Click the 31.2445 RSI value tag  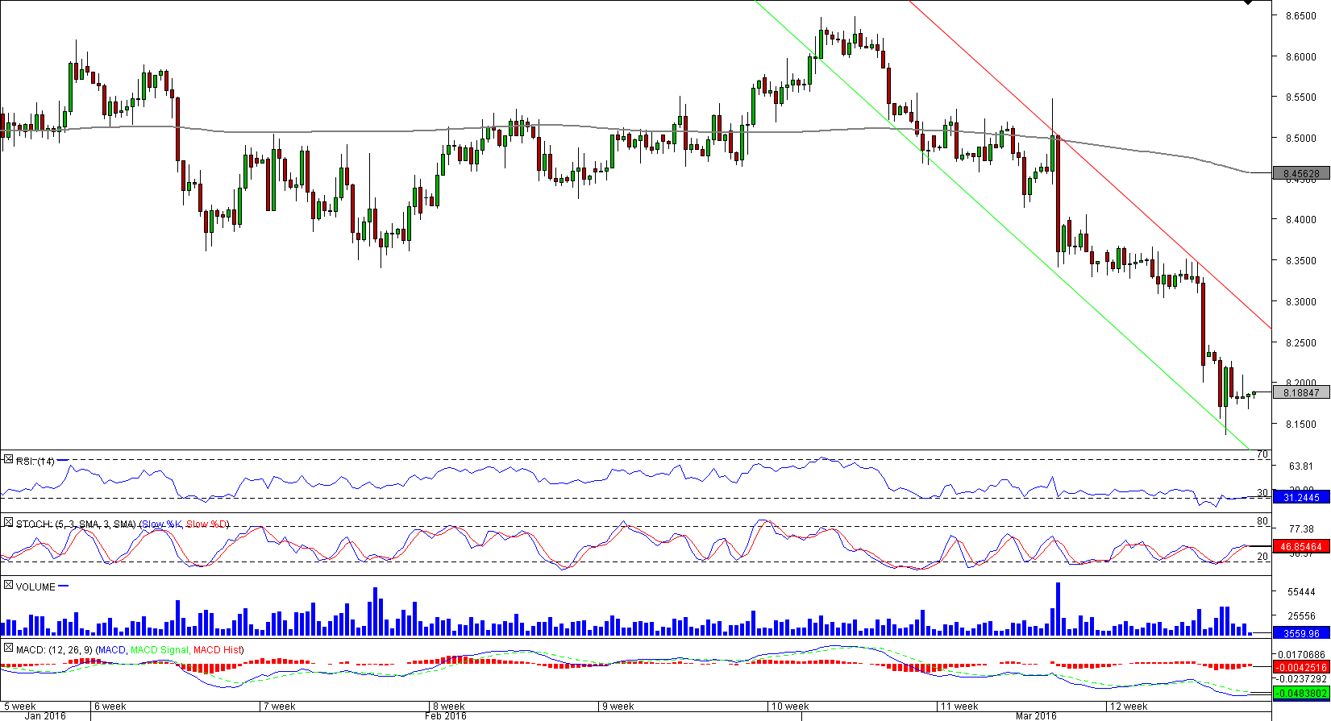(x=1300, y=498)
